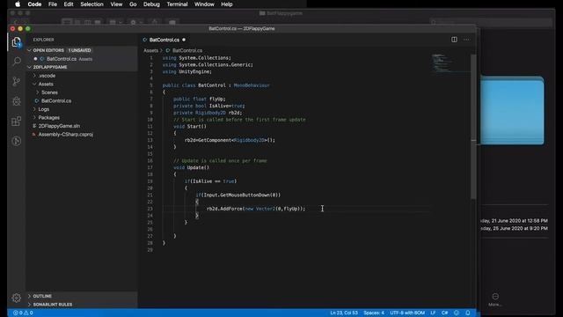Change indentation via Spaces: 4

coord(374,313)
